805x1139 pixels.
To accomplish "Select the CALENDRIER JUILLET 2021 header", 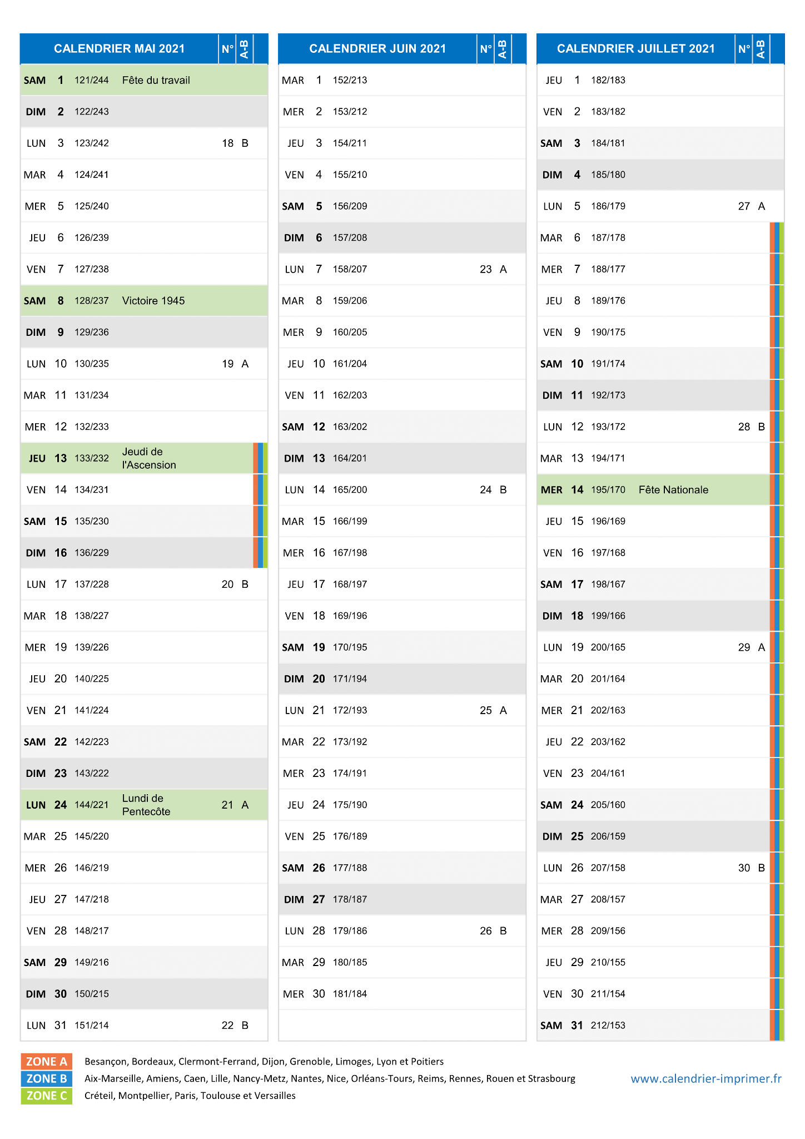I will pos(635,49).
